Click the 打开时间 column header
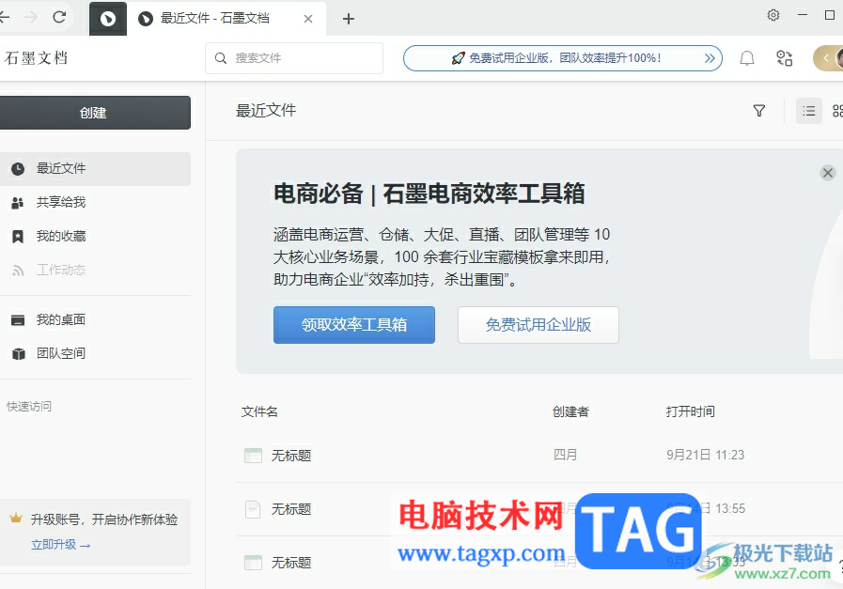The width and height of the screenshot is (843, 589). click(x=691, y=412)
